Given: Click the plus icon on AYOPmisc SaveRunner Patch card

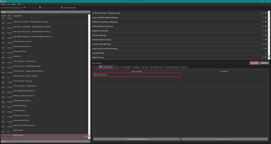Looking at the screenshot, I should (x=266, y=22).
